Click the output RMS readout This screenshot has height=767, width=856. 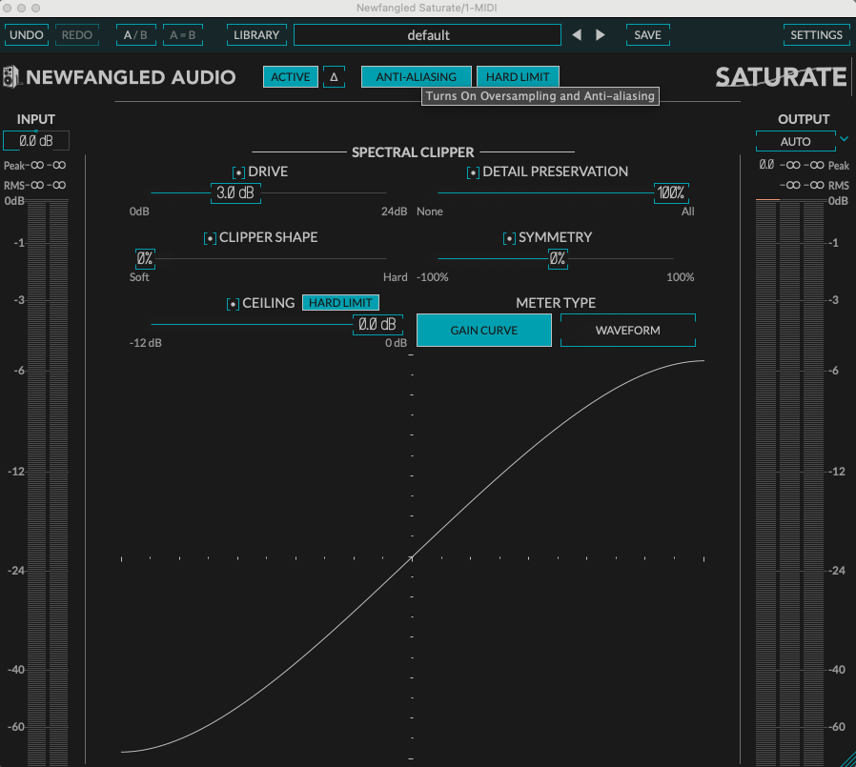click(x=814, y=186)
